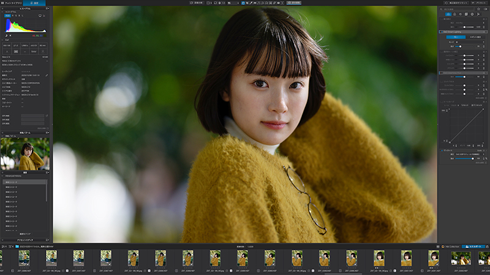Select the horizon leveling tool
Viewport: 490px width, 275px height.
255,3
